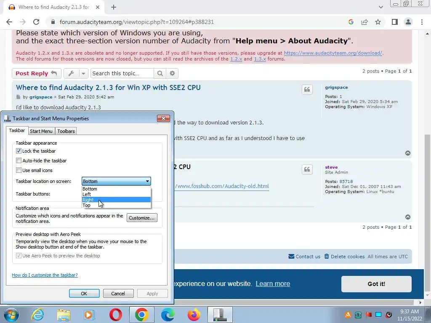Launch Internet Explorer from taskbar
The image size is (431, 323).
pyautogui.click(x=37, y=315)
